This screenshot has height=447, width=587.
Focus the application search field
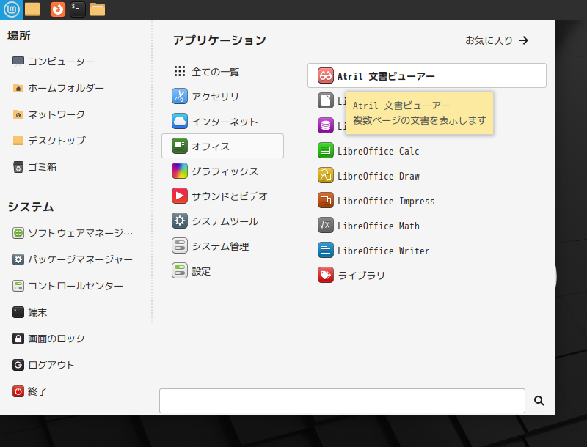(342, 401)
